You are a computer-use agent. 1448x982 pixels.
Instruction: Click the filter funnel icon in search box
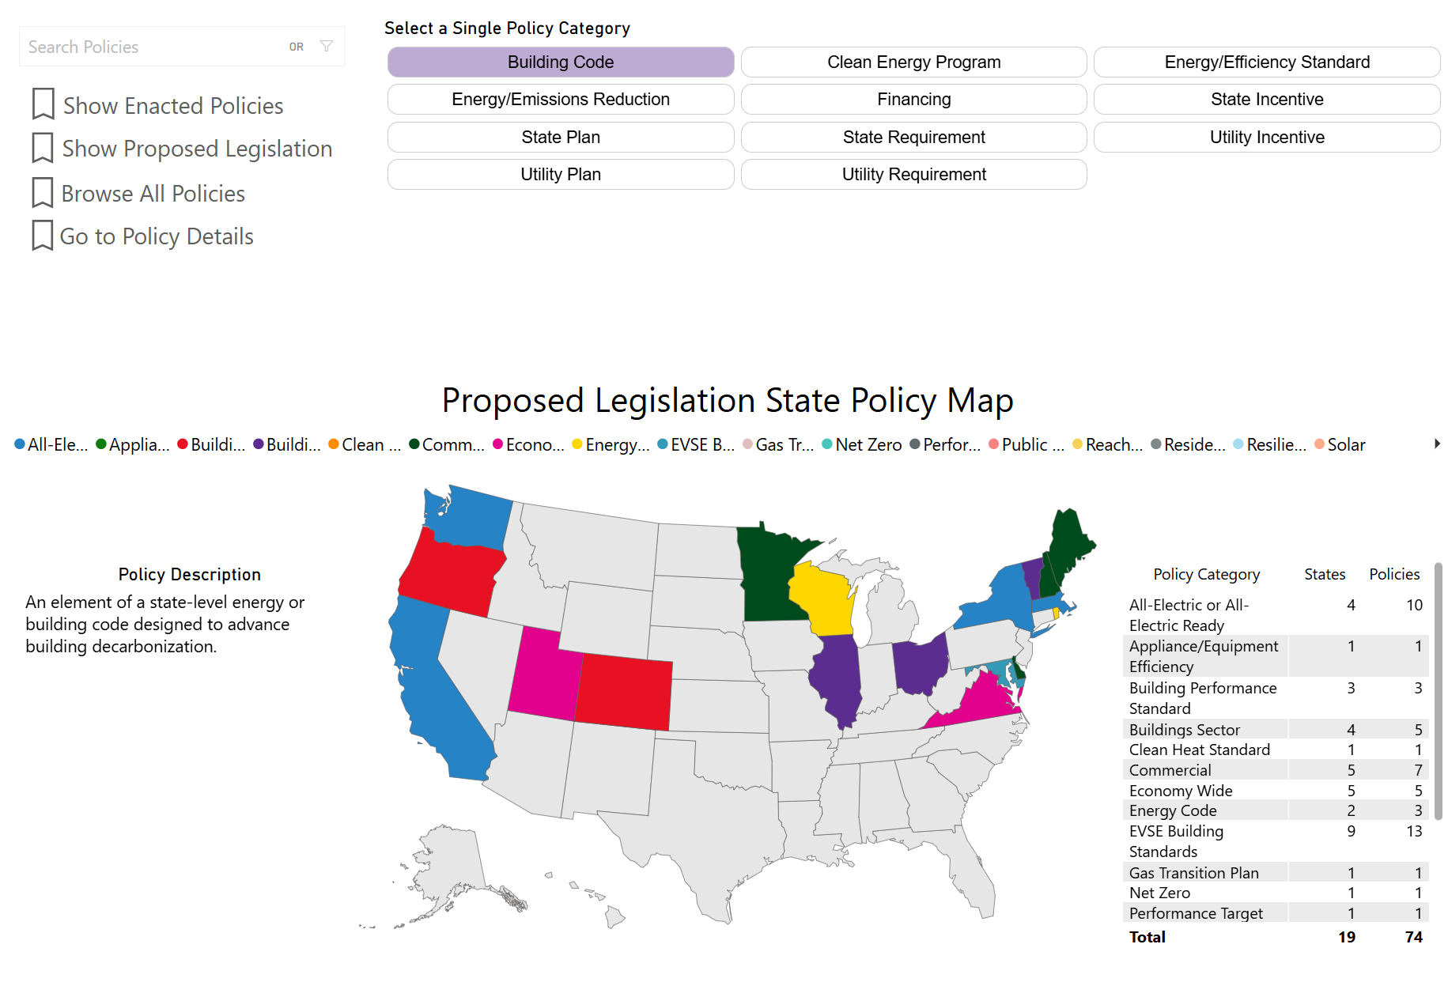326,47
